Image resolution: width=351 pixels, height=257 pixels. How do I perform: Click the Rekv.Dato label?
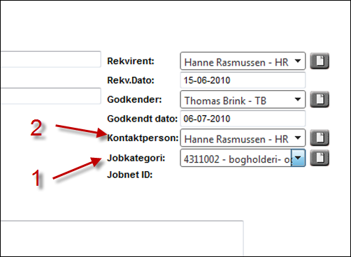coord(131,80)
